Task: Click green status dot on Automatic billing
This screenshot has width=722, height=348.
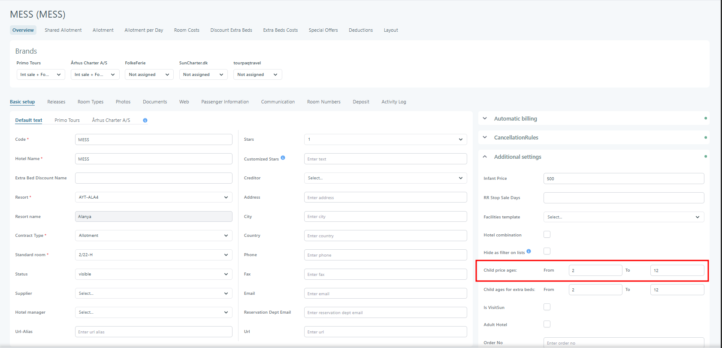Action: pyautogui.click(x=705, y=118)
